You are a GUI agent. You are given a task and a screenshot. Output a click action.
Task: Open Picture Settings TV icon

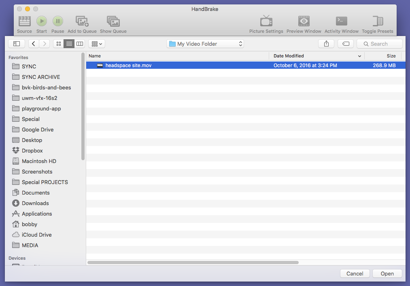pyautogui.click(x=266, y=21)
